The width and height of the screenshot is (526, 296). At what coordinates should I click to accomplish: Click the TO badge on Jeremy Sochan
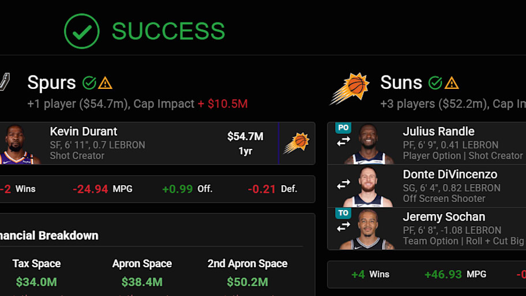coord(343,213)
